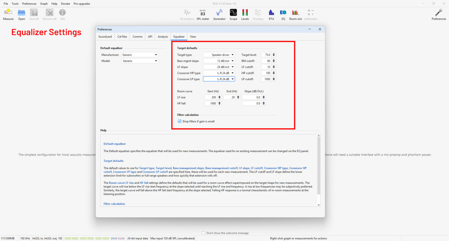Click the Help panel vertical scrollbar
The height and width of the screenshot is (241, 449).
pos(319,166)
